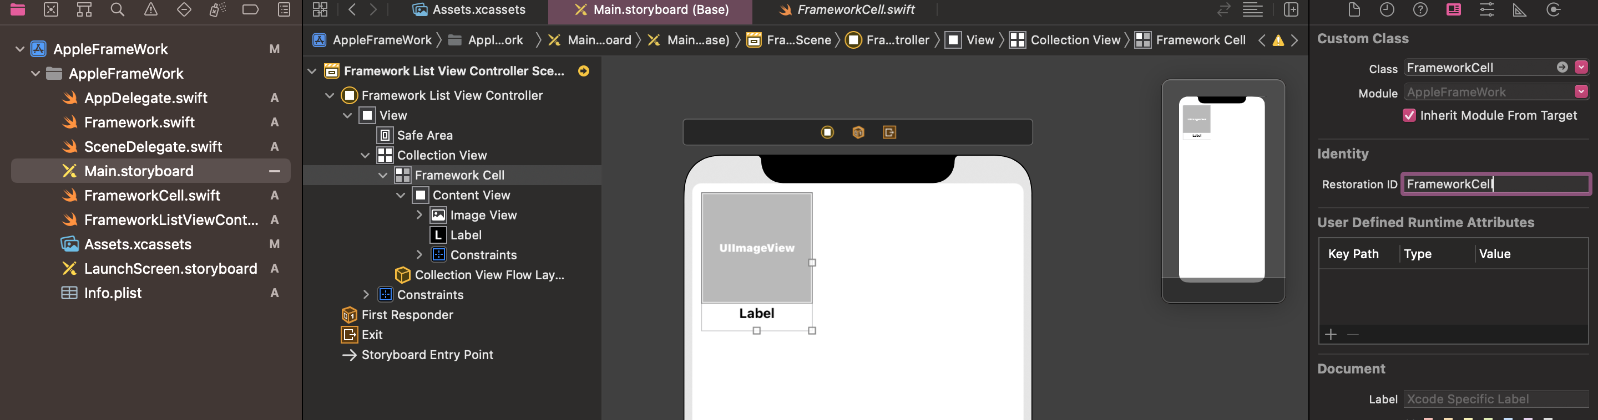Open the Module dropdown menu

tap(1581, 91)
